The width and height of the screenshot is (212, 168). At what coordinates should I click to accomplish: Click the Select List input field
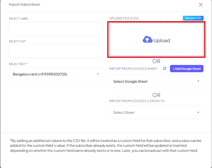pyautogui.click(x=56, y=51)
